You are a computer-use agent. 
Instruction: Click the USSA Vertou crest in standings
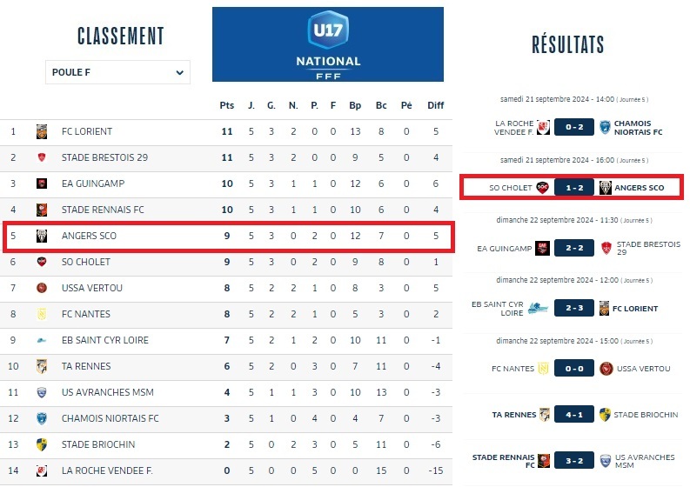coord(41,289)
